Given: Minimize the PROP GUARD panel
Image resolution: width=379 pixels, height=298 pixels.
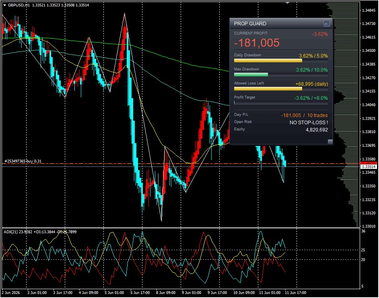Looking at the screenshot, I should pos(326,23).
